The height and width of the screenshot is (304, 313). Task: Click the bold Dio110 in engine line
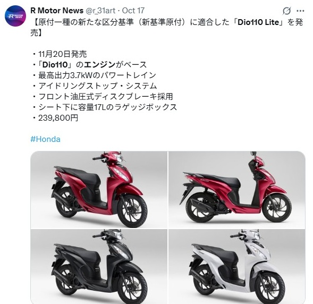click(x=55, y=65)
